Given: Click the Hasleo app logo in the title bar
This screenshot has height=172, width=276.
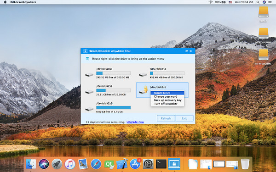Looking at the screenshot, I should click(x=86, y=51).
